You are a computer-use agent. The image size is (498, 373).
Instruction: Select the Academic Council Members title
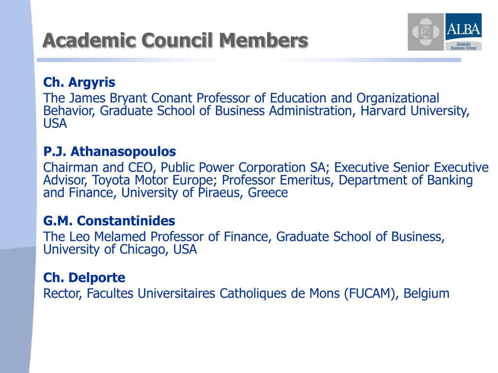point(175,40)
